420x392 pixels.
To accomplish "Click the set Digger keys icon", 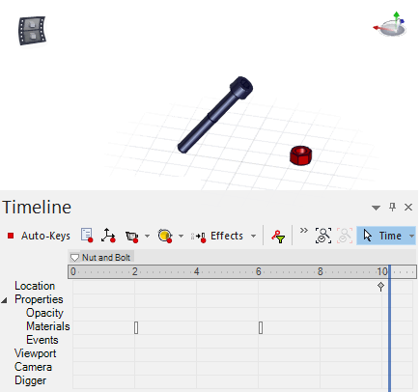I will 165,236.
